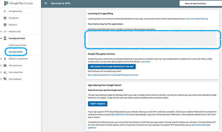Open step-by-step guide for Play games services
Viewport: 222px width, 132px height.
[113, 75]
